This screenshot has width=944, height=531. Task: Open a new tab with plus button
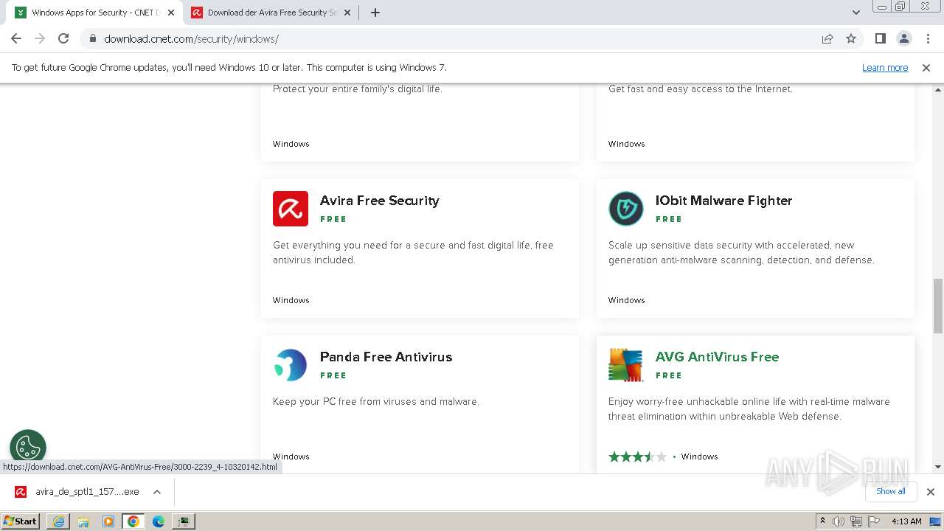point(375,13)
